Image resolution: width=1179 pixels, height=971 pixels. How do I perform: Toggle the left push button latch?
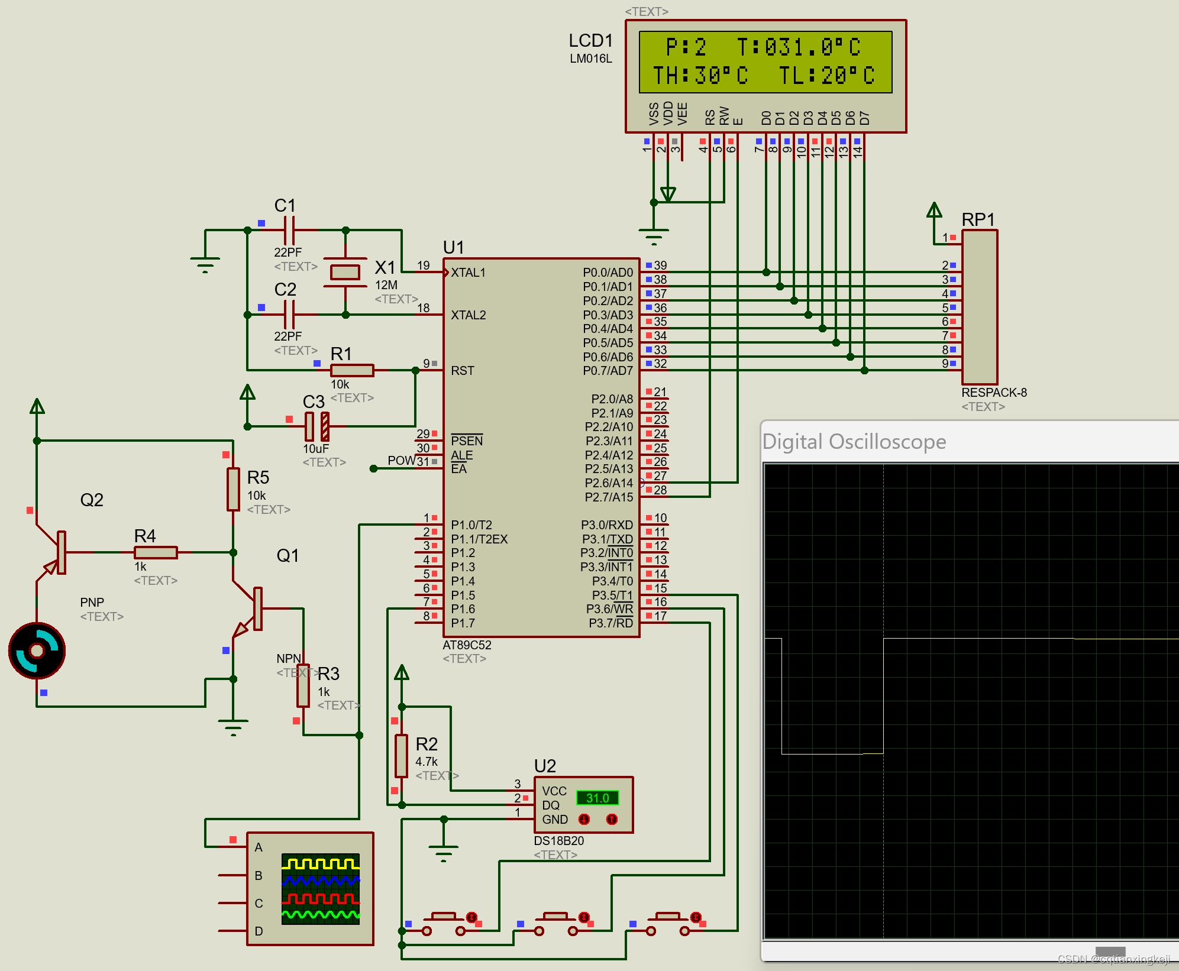[x=471, y=917]
